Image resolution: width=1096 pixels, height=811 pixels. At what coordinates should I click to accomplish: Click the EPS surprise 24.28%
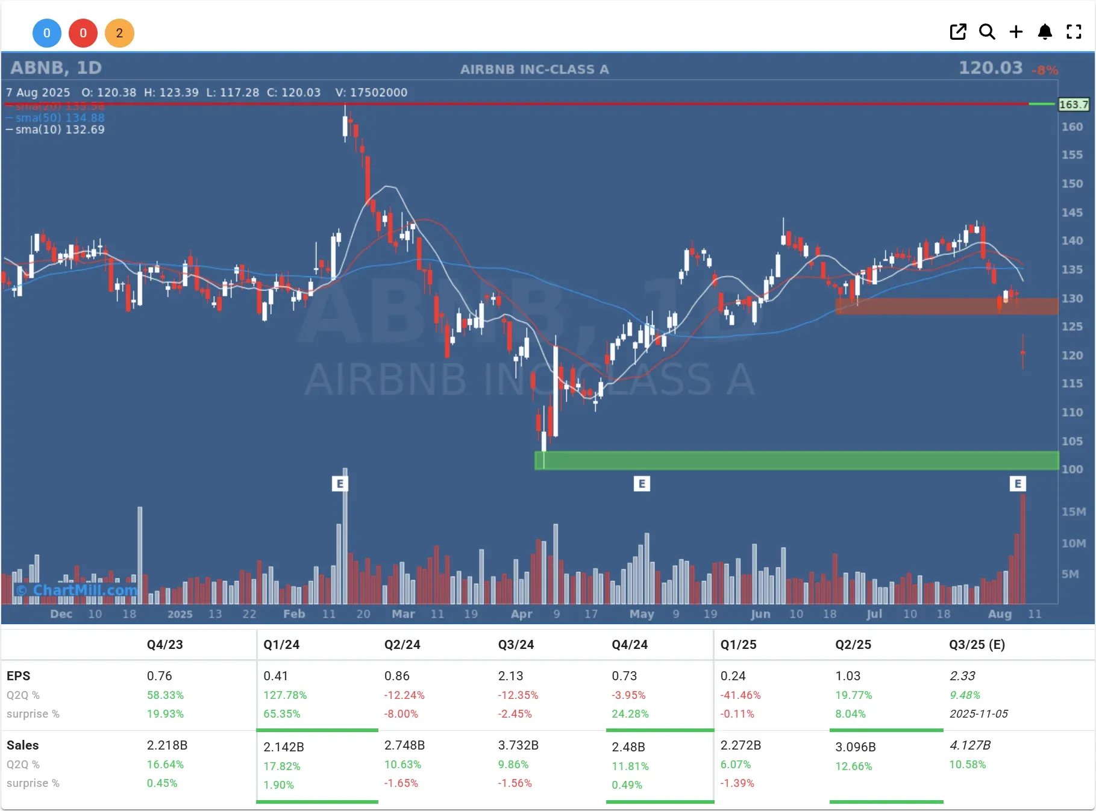[x=630, y=714]
